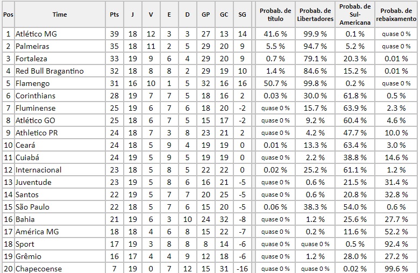Click Sport's 92.4 % relegation probability
The image size is (420, 273).
point(396,244)
